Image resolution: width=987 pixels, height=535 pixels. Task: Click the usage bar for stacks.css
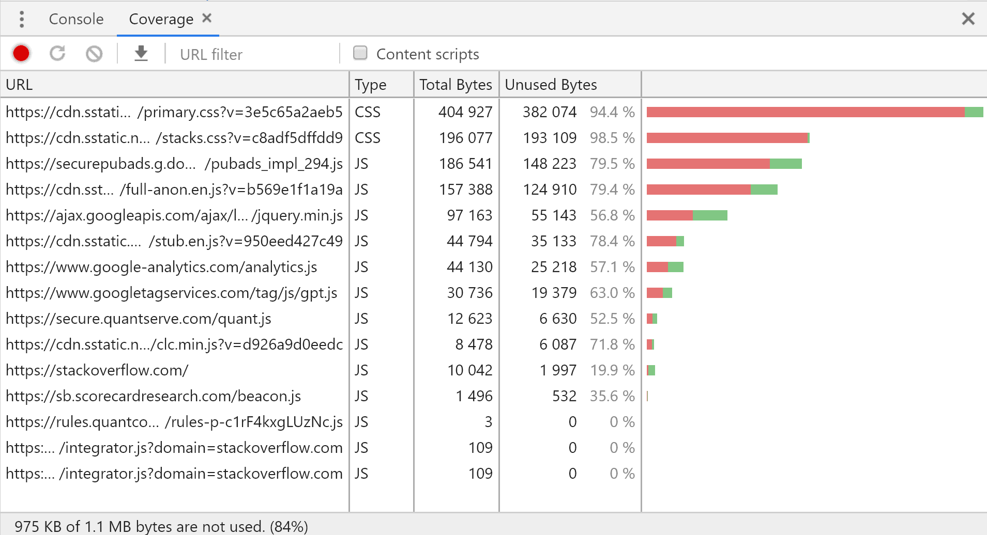tap(727, 138)
